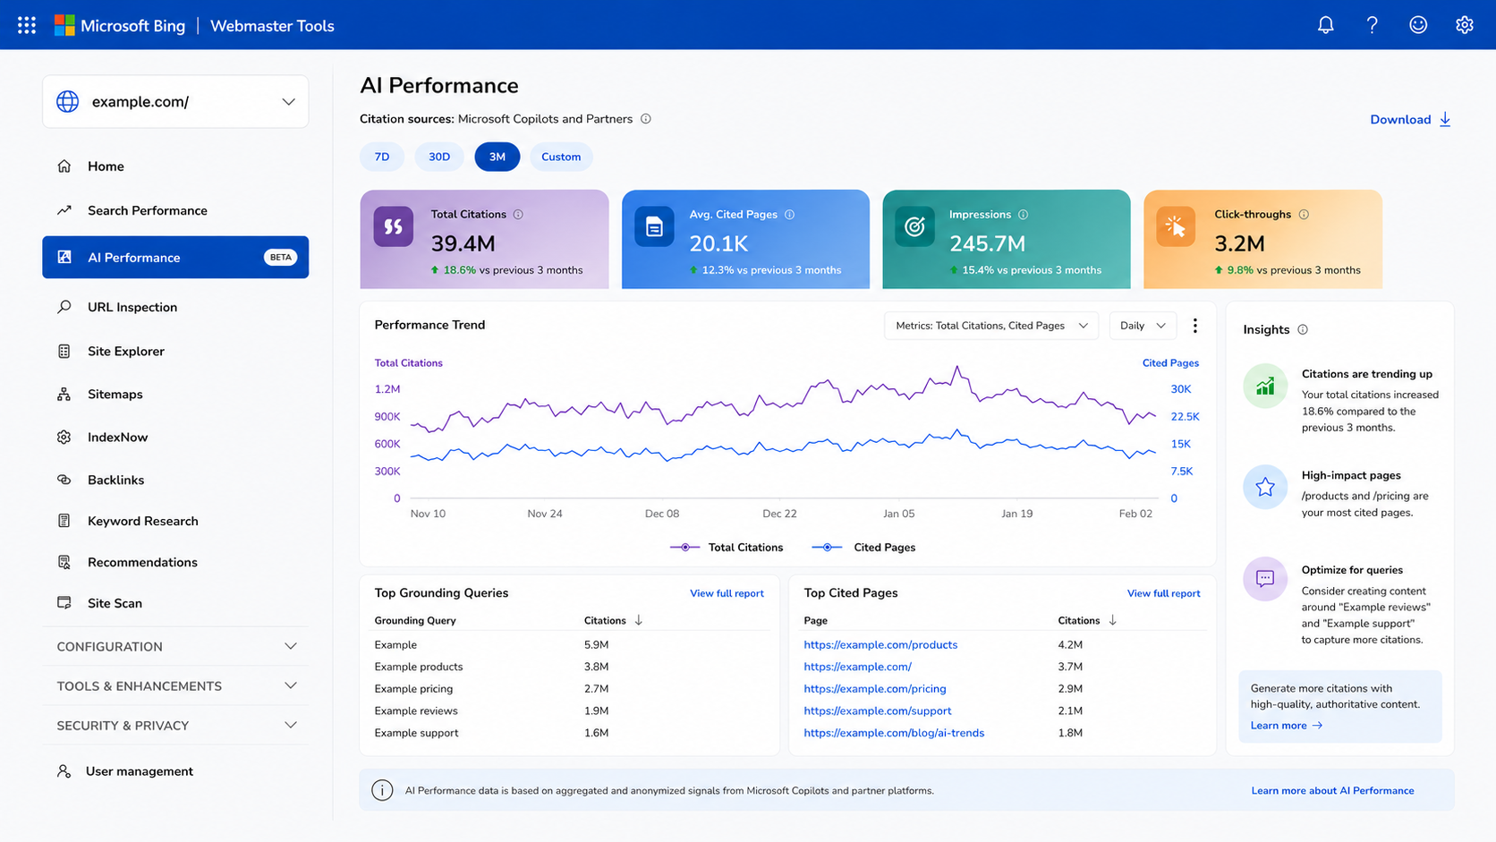Click the help question mark icon
The image size is (1496, 842).
click(x=1372, y=25)
